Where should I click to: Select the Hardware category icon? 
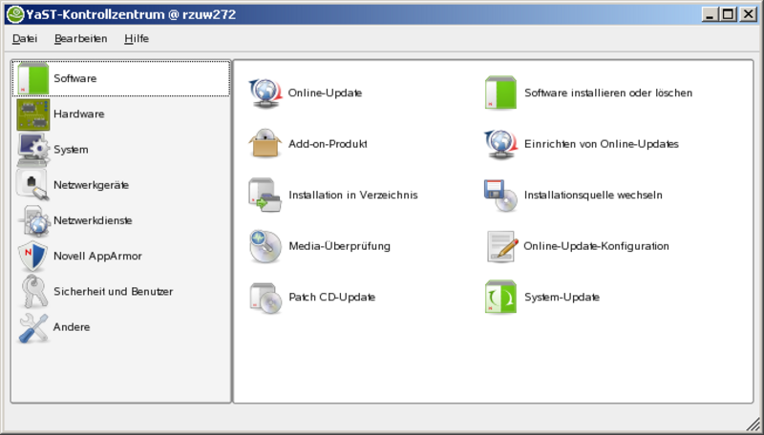point(33,114)
